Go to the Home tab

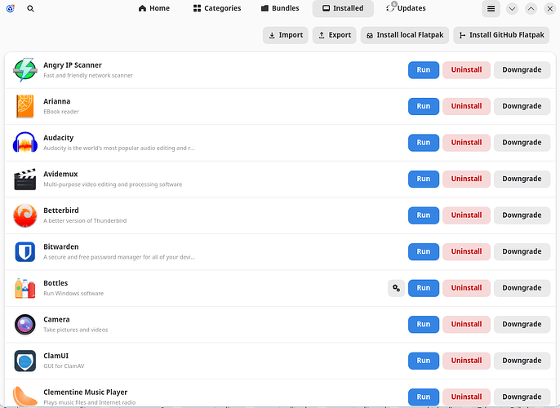(x=154, y=8)
